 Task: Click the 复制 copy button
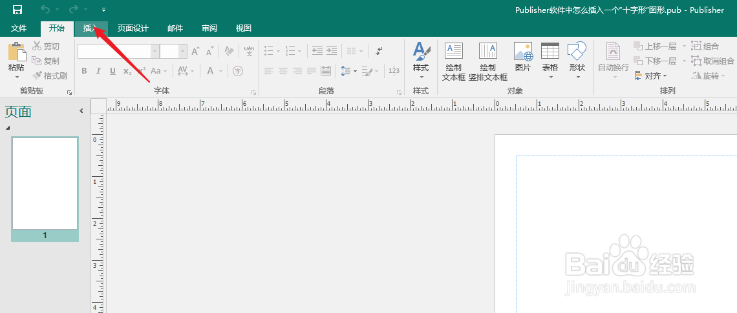click(46, 61)
